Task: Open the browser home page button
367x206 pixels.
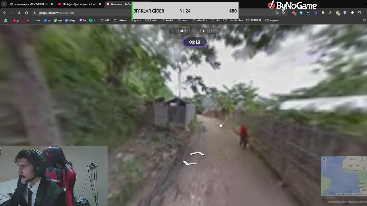Action: point(26,13)
